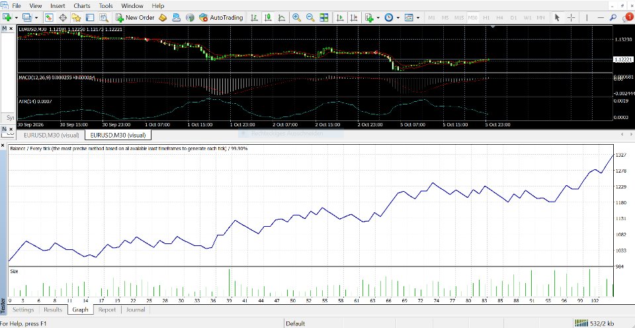
Task: Open the Tools menu
Action: (x=106, y=6)
